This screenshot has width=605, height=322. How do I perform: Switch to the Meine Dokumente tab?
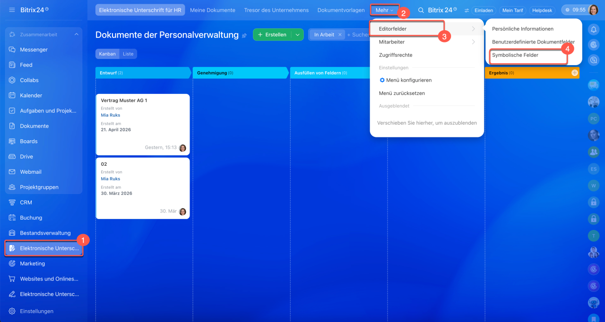pyautogui.click(x=213, y=10)
